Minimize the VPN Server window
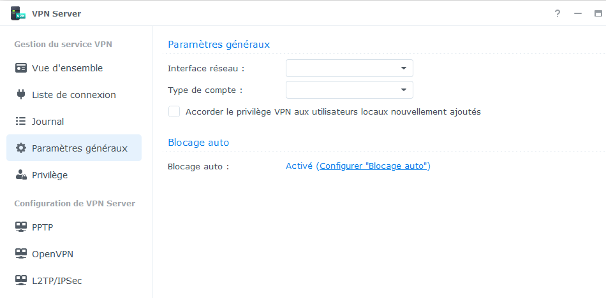This screenshot has width=606, height=298. tap(578, 13)
